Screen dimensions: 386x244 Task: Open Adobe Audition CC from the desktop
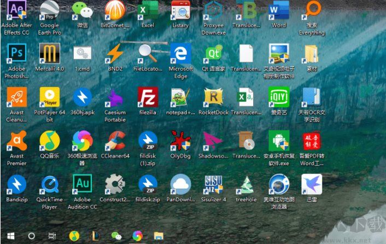click(82, 184)
